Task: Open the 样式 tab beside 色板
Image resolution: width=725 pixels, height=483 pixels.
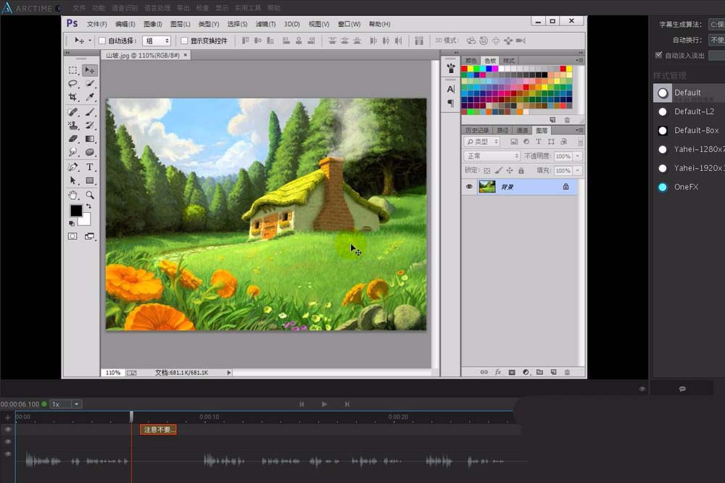Action: pos(509,61)
